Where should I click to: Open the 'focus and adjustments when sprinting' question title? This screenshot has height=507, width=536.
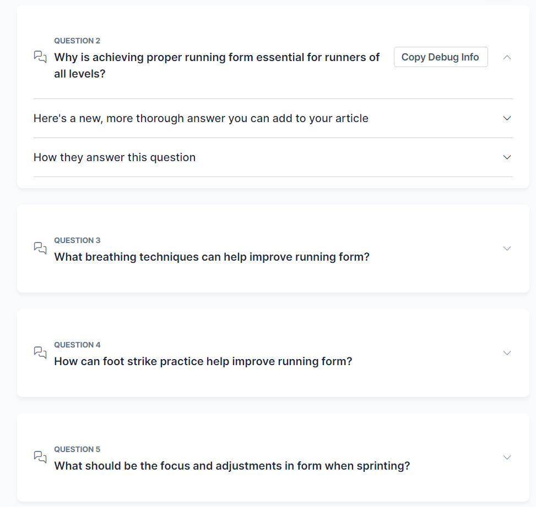[232, 466]
